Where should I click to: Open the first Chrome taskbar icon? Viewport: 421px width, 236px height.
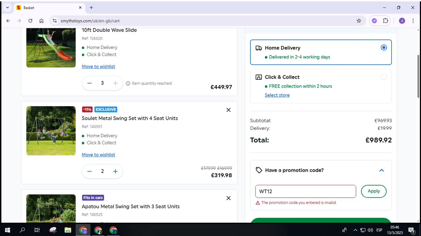click(83, 230)
